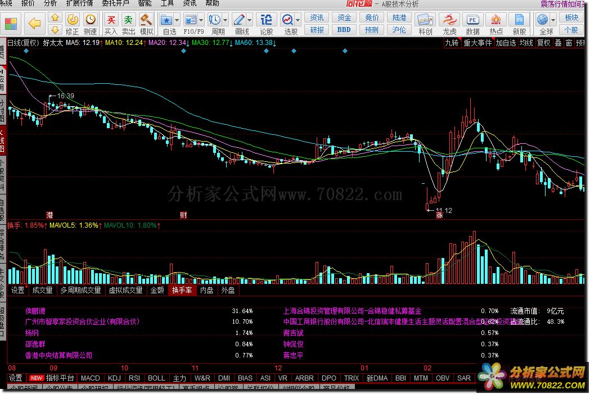Select the 换手率 turnover rate tab
Screen dimensions: 590x394
(182, 290)
